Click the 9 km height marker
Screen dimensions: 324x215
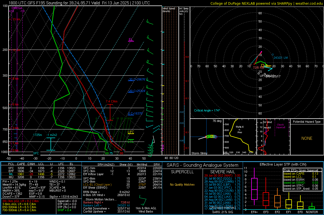coord(15,79)
